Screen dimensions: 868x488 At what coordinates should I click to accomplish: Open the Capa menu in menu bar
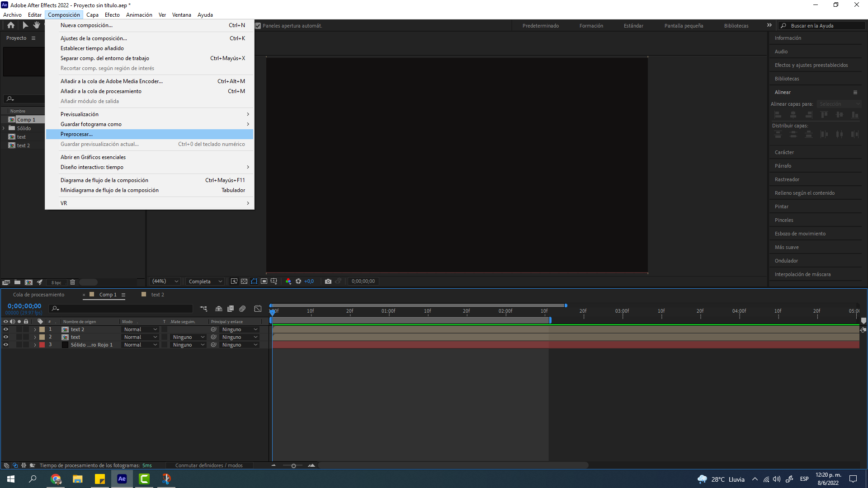92,15
